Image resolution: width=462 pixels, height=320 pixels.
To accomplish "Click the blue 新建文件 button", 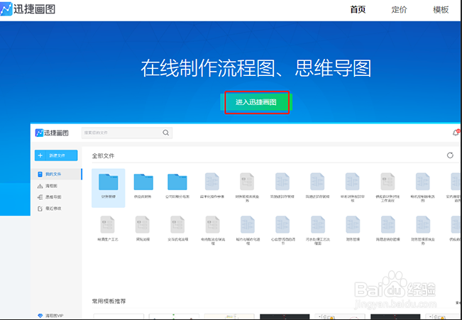I will pos(56,155).
